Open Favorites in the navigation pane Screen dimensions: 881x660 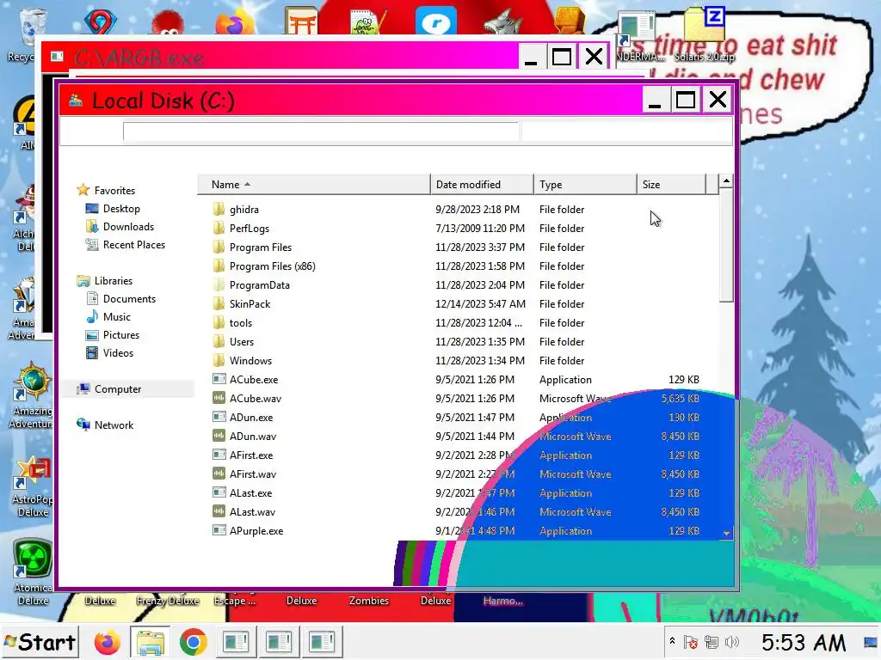coord(114,190)
